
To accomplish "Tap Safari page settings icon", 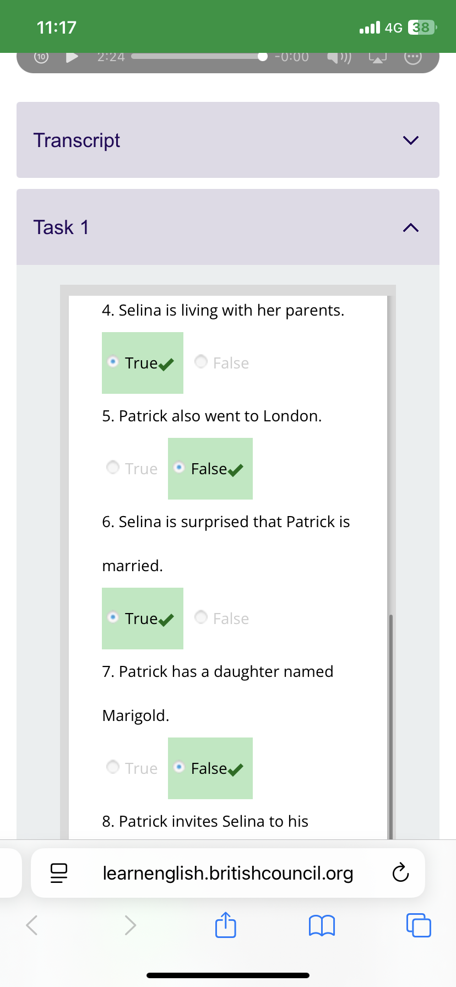I will click(58, 873).
